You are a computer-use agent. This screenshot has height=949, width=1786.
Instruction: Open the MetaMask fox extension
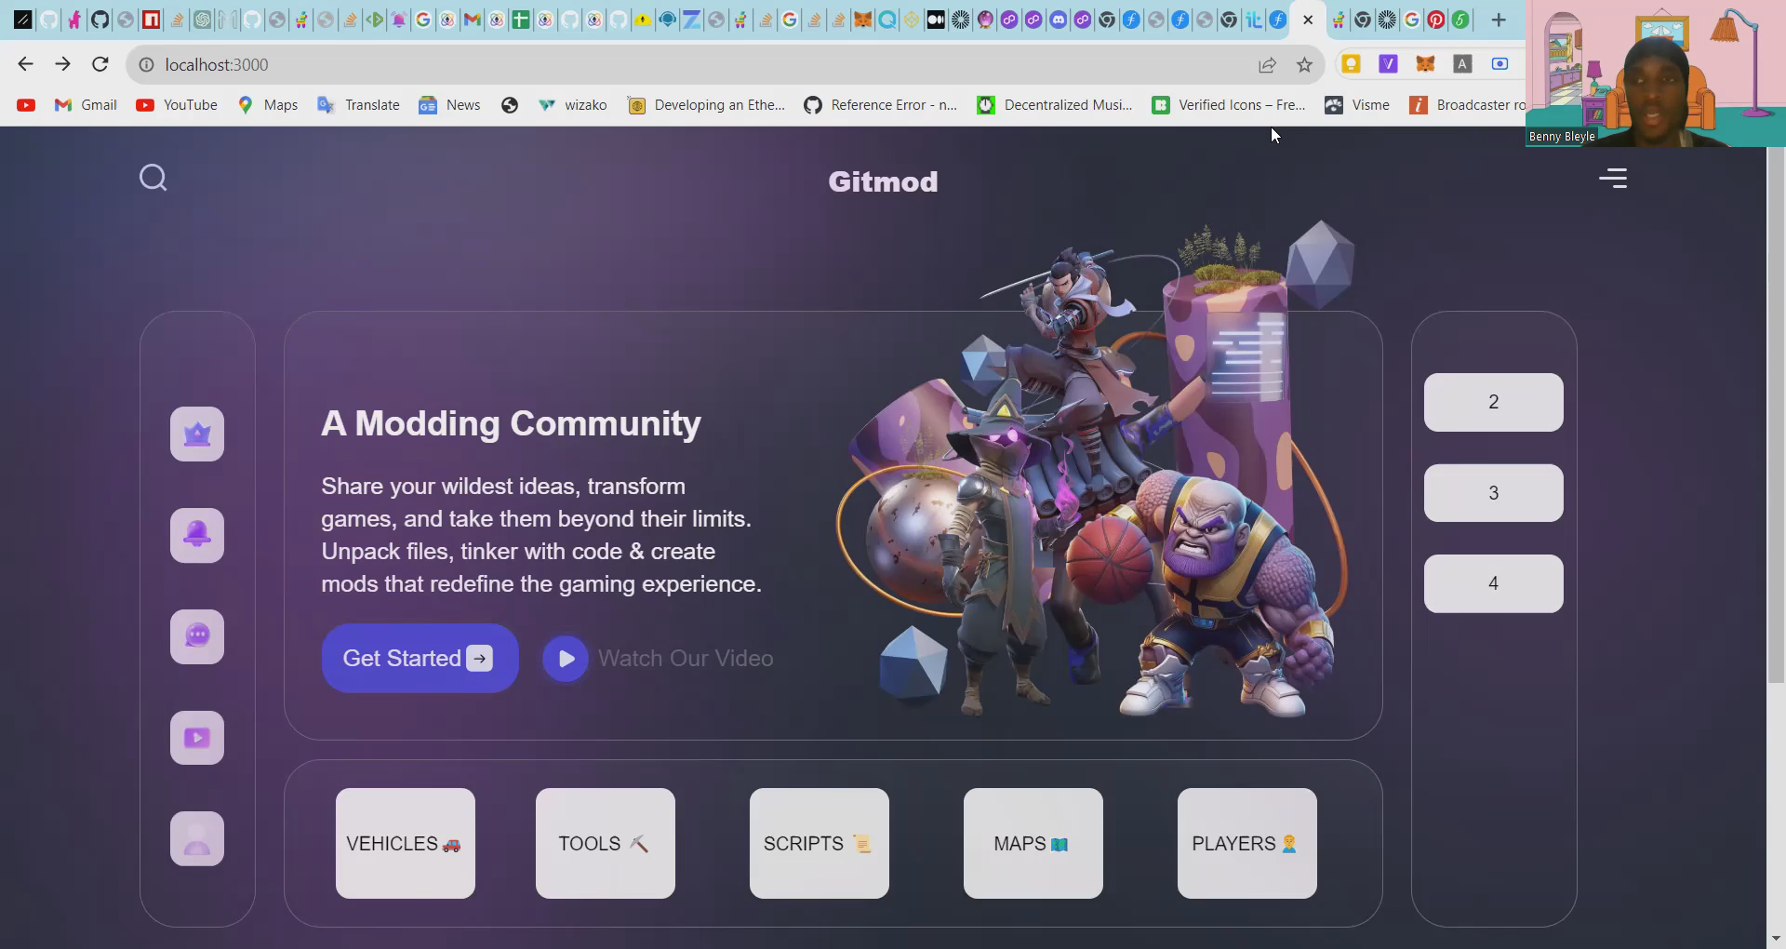(1425, 63)
